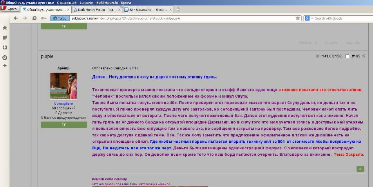373x187 pixels.
Task: Click the green like counter 3
Action: 360,169
